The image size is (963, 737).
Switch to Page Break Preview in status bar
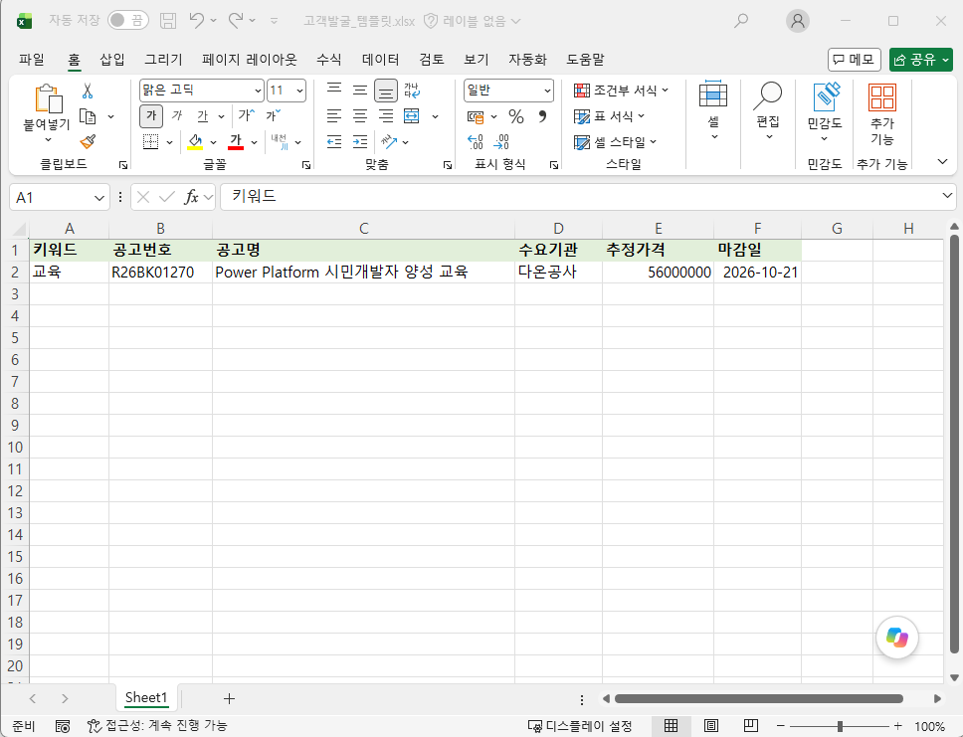pos(750,726)
